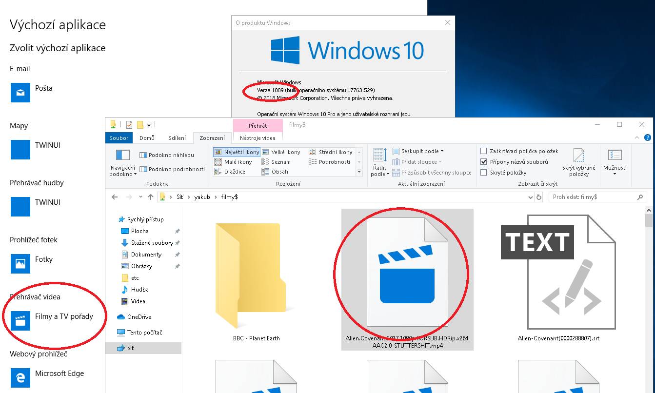655x393 pixels.
Task: Click Síť in the address breadcrumb
Action: (x=180, y=197)
